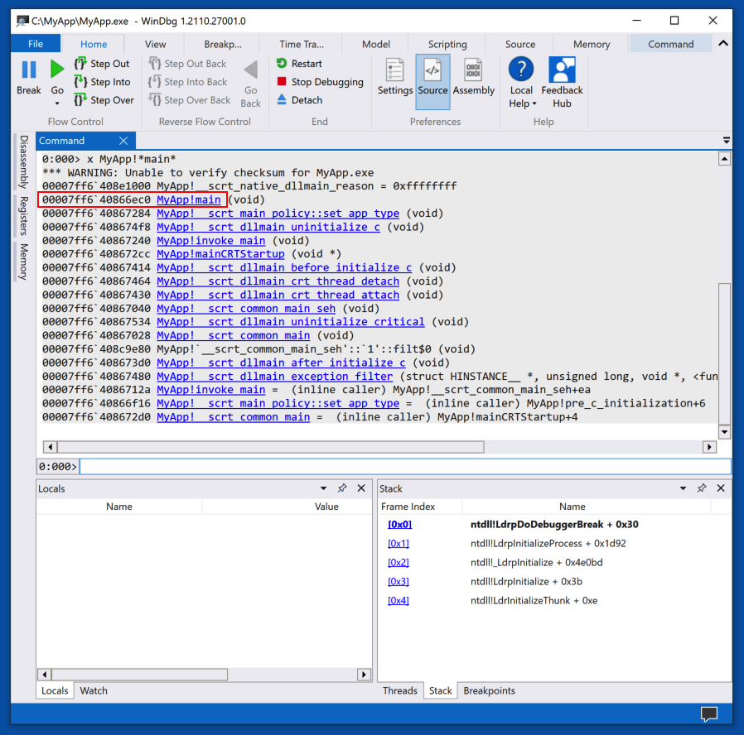This screenshot has height=735, width=744.
Task: Switch to the Threads tab
Action: 399,690
